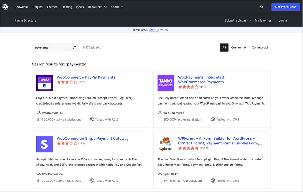Click WordPress icon by Tested with in WooPayments card
This screenshot has width=303, height=192.
[x=213, y=119]
